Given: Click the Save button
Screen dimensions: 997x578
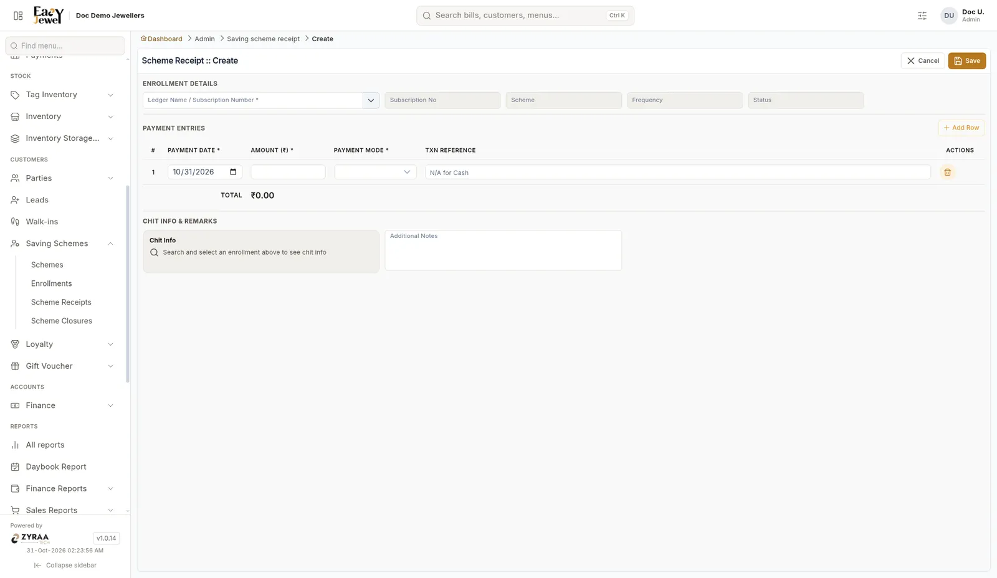Looking at the screenshot, I should point(966,61).
